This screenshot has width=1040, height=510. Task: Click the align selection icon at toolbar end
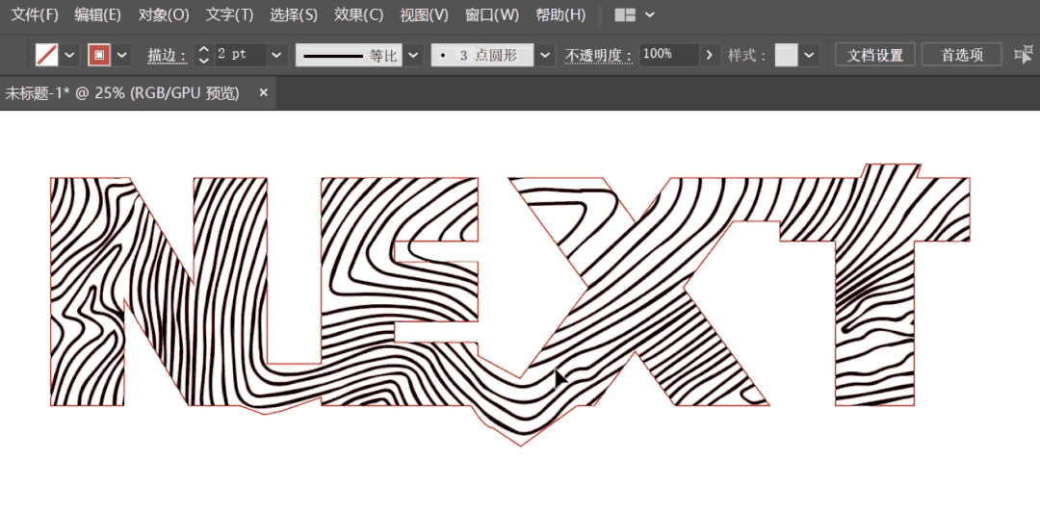click(x=1024, y=55)
